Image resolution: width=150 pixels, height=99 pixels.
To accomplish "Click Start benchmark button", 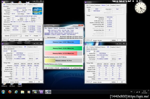I will [51, 38].
